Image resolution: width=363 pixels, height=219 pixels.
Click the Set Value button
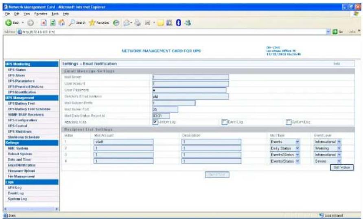342,168
